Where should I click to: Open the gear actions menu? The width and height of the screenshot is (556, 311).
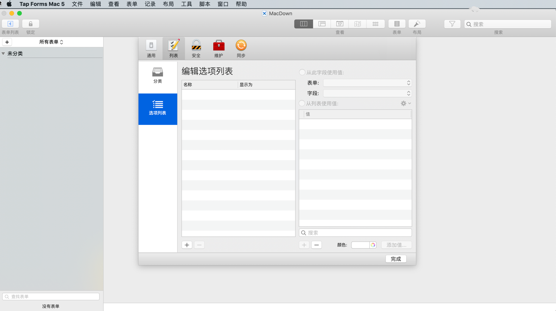[406, 104]
